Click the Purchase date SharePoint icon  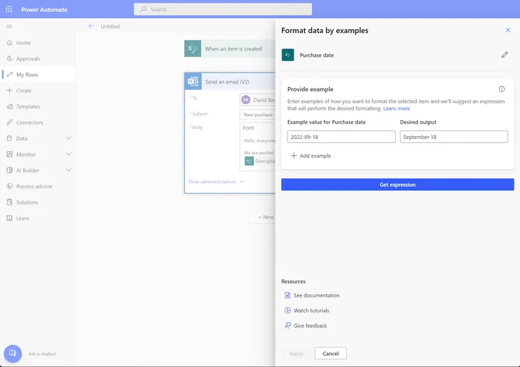coord(288,55)
